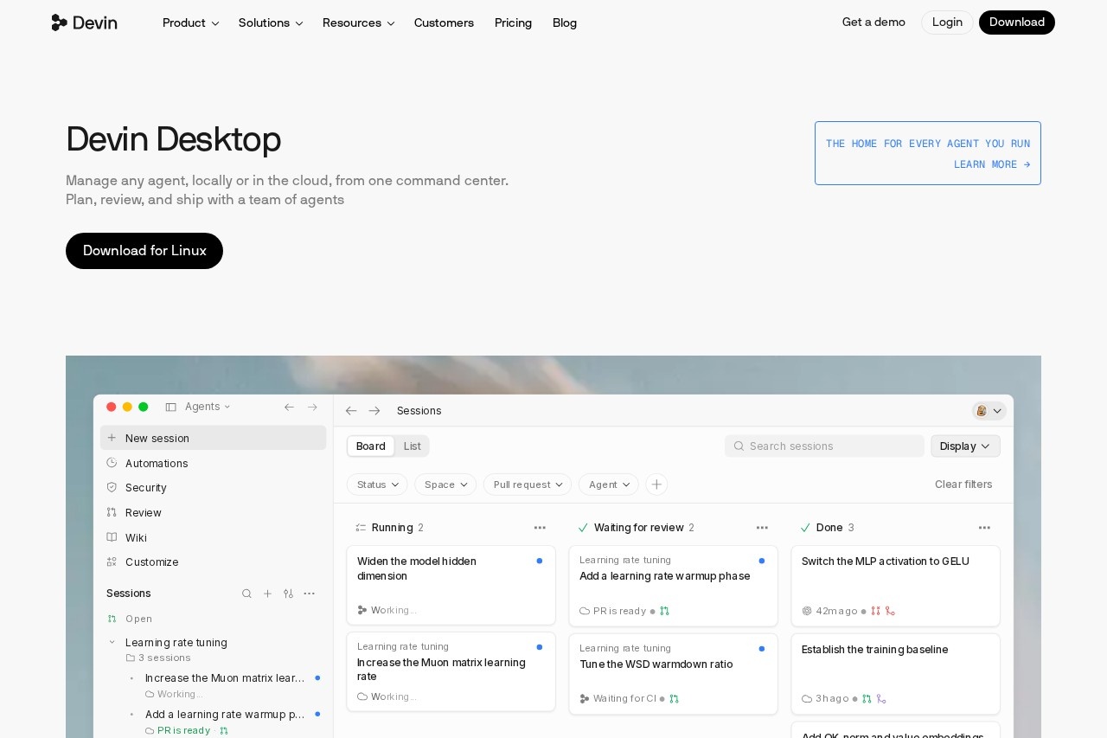This screenshot has width=1107, height=738.
Task: Open the Pull request filter dropdown
Action: 528,485
